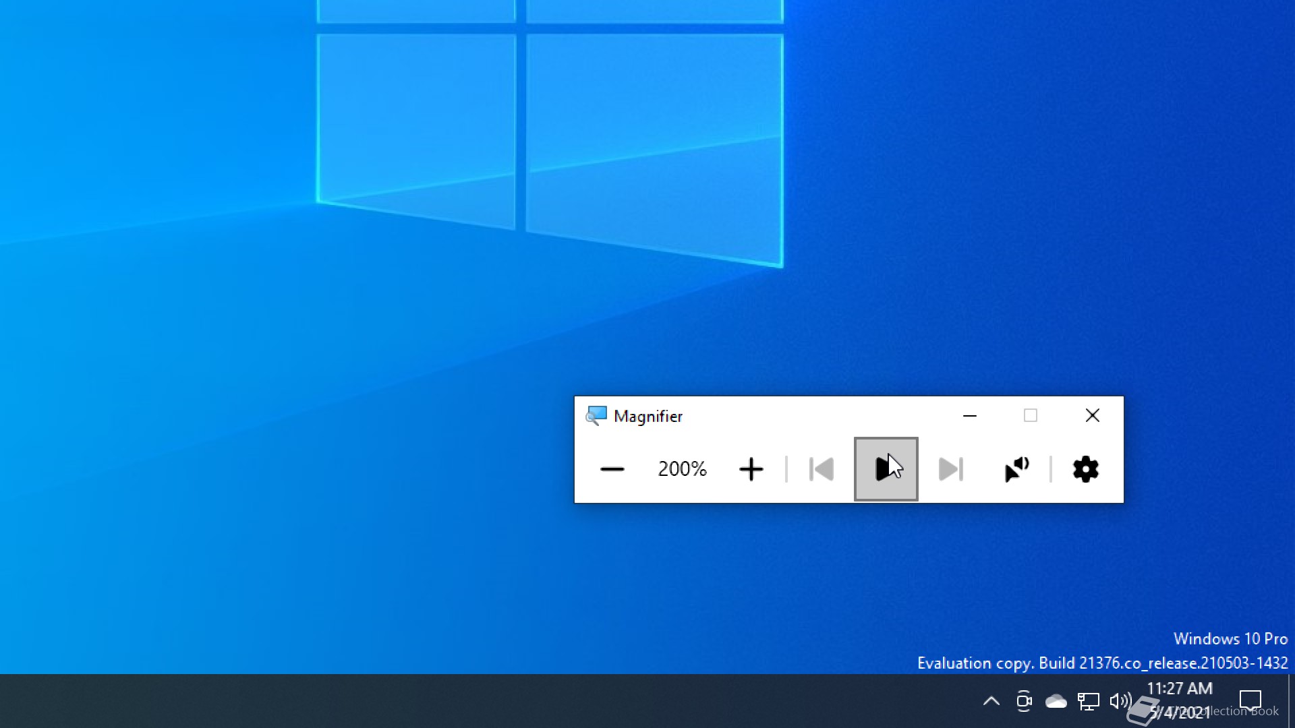
Task: Minimize the Magnifier window
Action: (970, 416)
